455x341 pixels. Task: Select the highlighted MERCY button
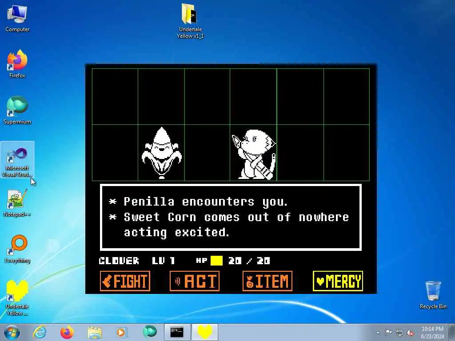point(338,281)
